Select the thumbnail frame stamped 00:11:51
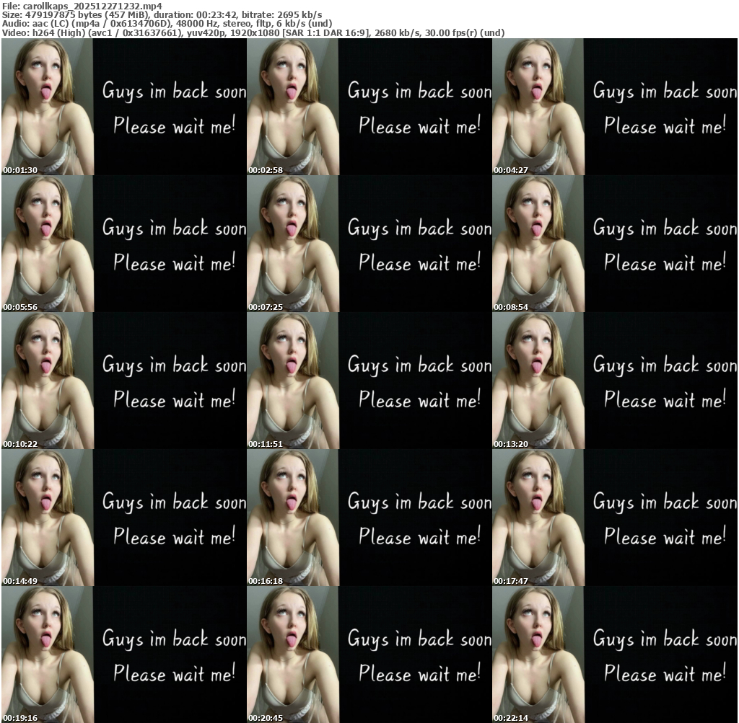Viewport: 739px width, 723px height. coord(369,381)
